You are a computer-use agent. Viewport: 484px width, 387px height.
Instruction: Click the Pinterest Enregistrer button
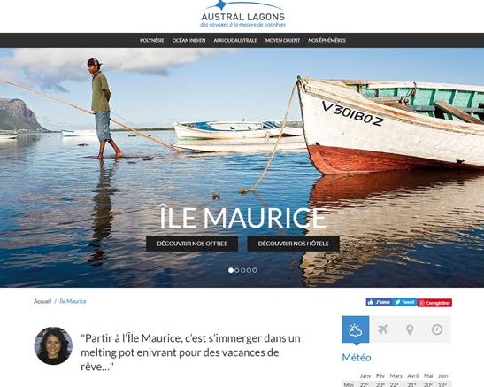(x=434, y=303)
